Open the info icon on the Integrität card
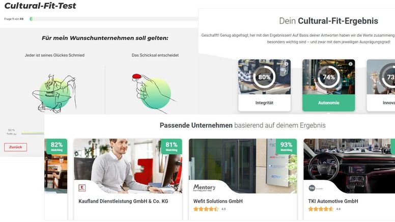Viewport: 395px width, 222px height. click(x=286, y=64)
